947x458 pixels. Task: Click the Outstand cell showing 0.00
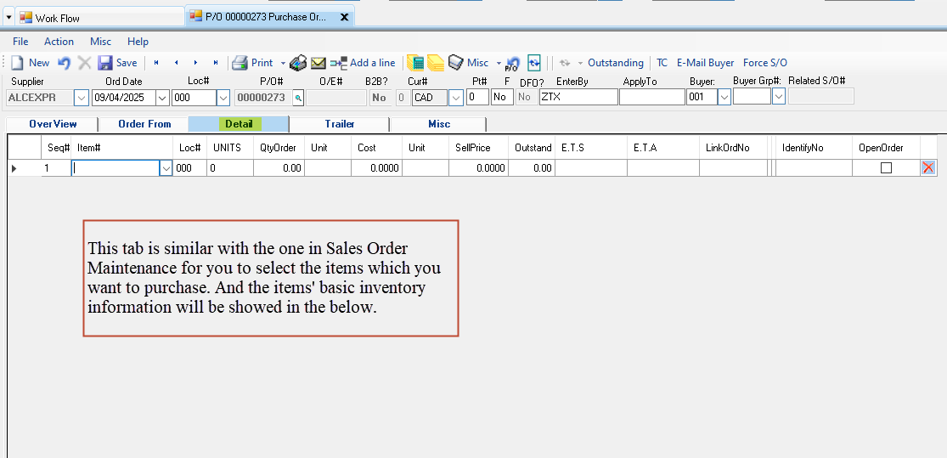coord(532,168)
